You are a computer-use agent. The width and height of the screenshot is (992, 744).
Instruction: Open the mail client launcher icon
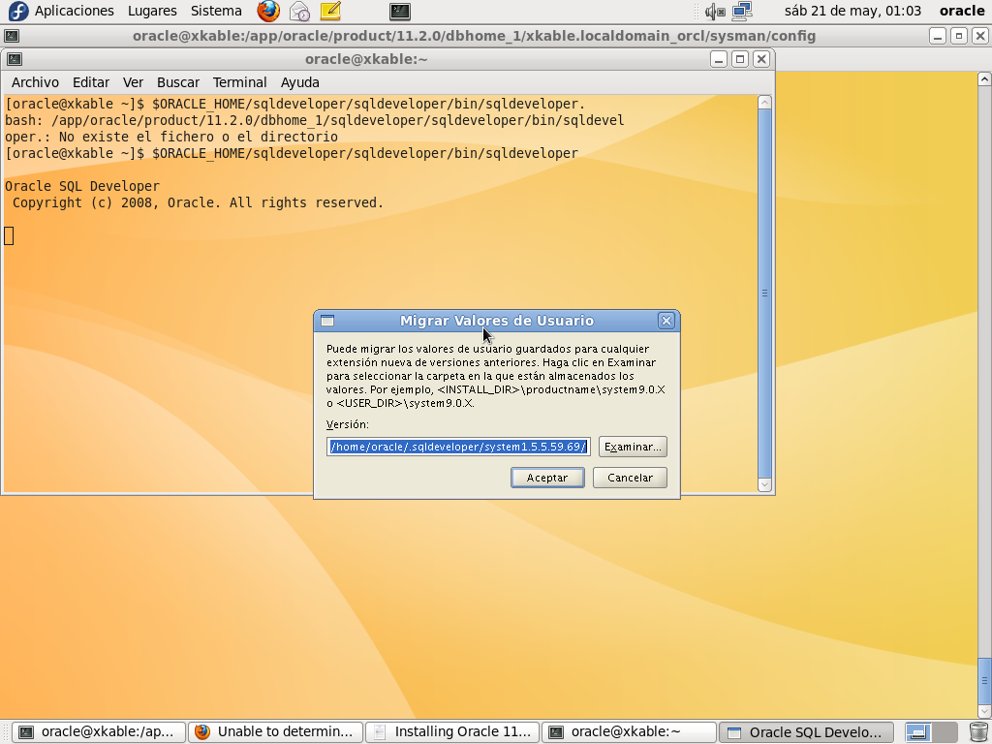299,11
